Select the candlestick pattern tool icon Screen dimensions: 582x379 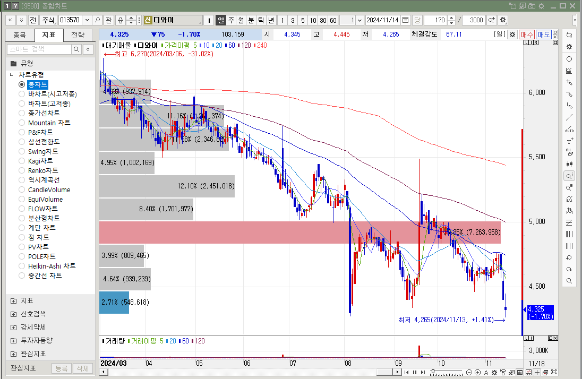click(569, 163)
